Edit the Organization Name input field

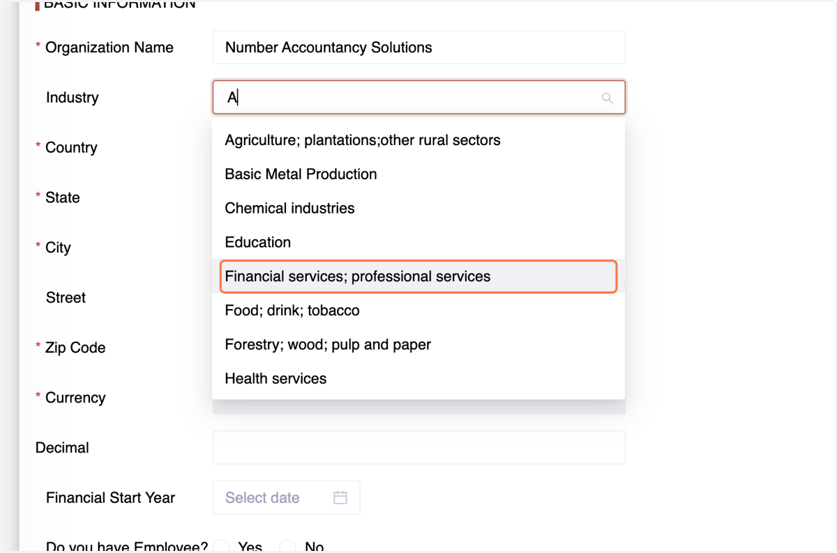point(418,47)
